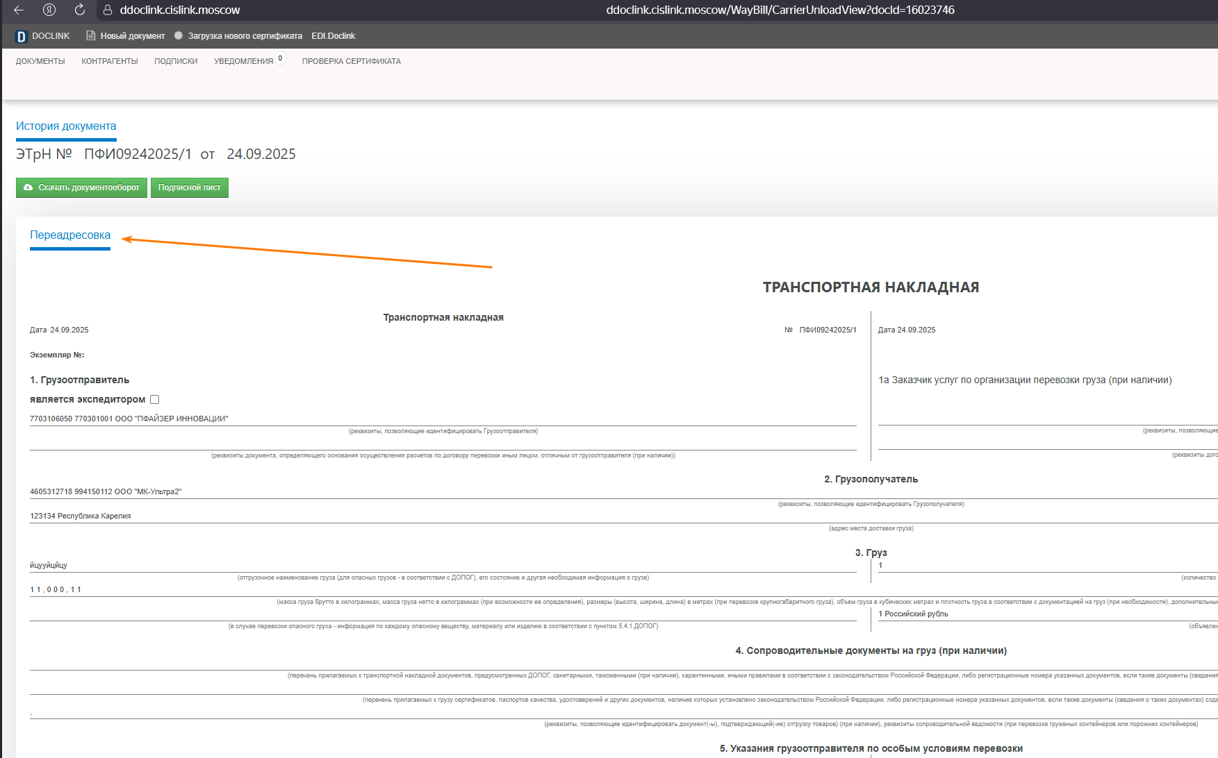Click the padlock site security icon

pyautogui.click(x=107, y=10)
